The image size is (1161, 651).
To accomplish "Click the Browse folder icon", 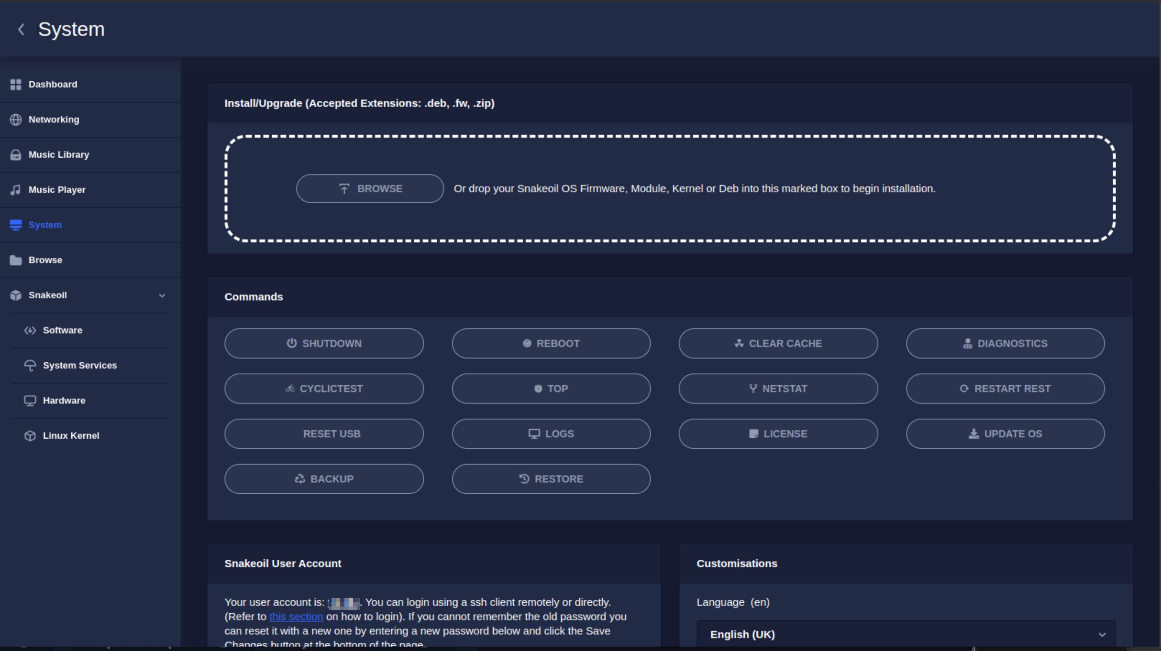I will pyautogui.click(x=16, y=260).
